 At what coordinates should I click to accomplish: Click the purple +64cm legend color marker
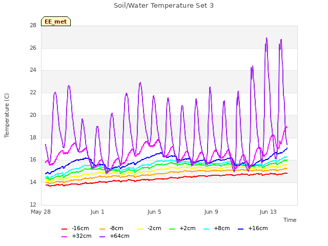coord(102,237)
